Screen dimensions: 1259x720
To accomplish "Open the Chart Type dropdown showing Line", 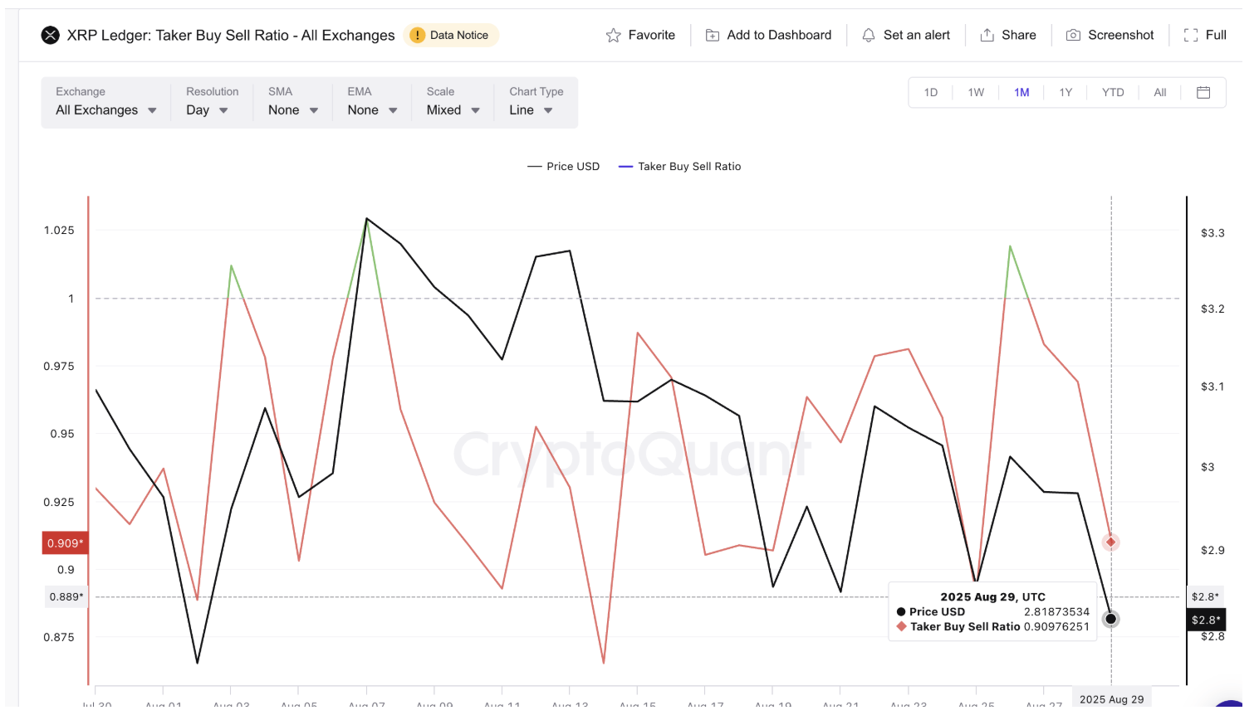I will [x=531, y=110].
